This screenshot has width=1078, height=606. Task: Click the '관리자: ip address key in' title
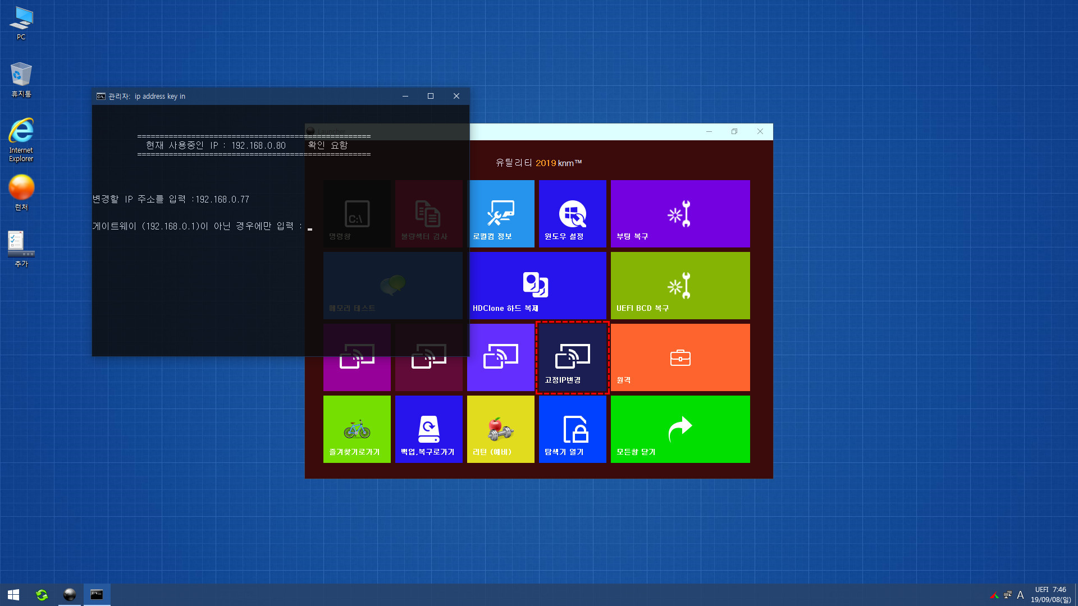click(x=147, y=97)
